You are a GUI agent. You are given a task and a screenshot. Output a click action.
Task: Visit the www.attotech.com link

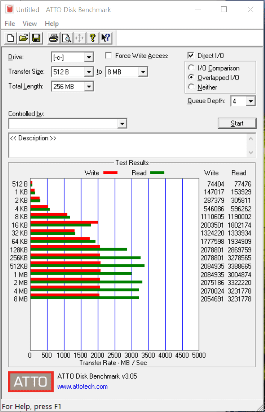tap(83, 386)
